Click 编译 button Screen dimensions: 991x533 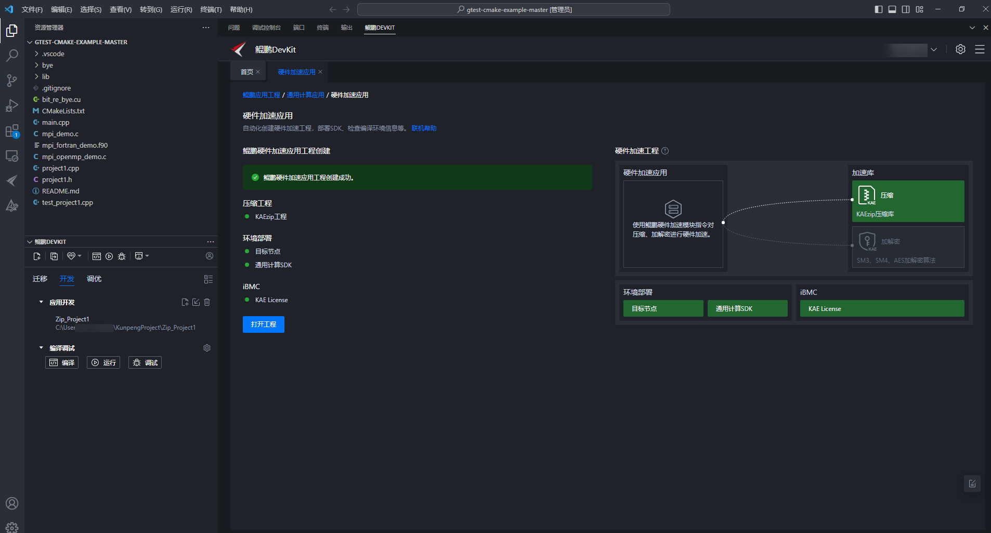(x=62, y=362)
